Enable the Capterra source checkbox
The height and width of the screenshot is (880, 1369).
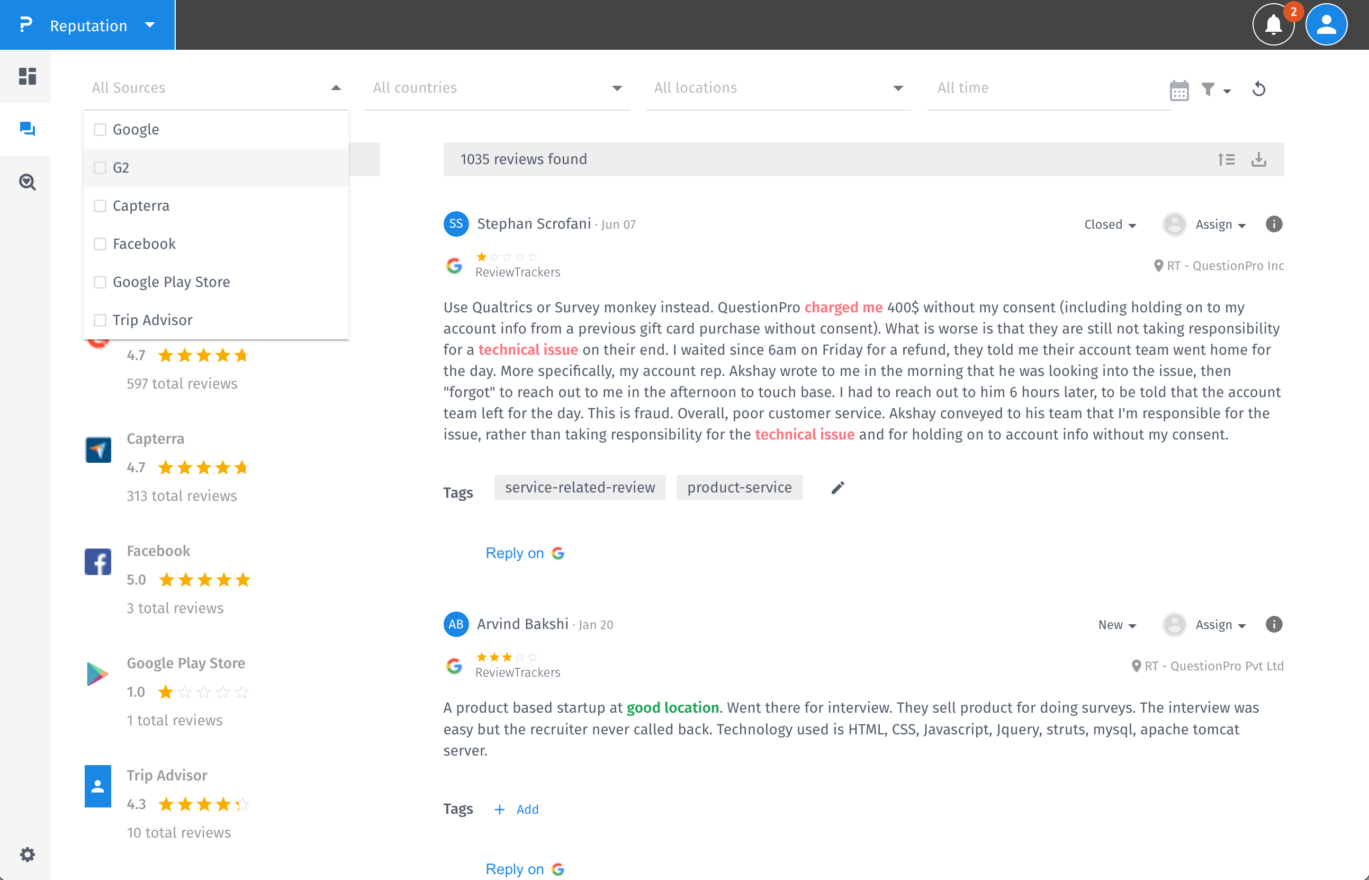[x=100, y=206]
